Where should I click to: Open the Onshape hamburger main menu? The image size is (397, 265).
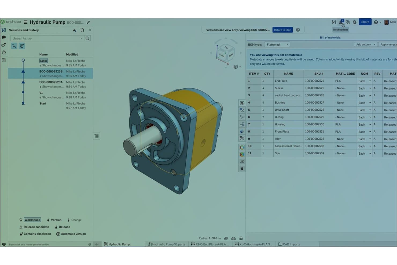pos(25,22)
